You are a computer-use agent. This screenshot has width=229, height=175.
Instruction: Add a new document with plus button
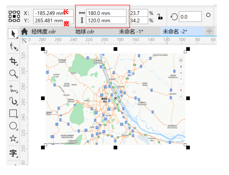coord(209,31)
